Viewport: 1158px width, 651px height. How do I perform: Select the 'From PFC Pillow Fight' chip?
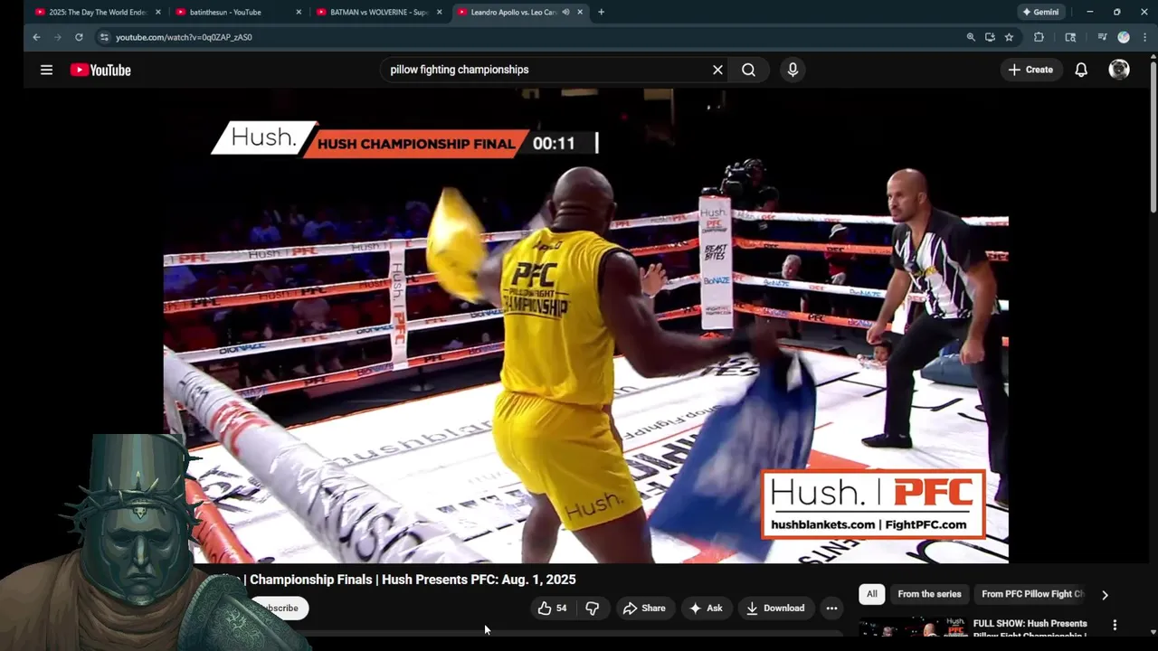pos(1032,594)
